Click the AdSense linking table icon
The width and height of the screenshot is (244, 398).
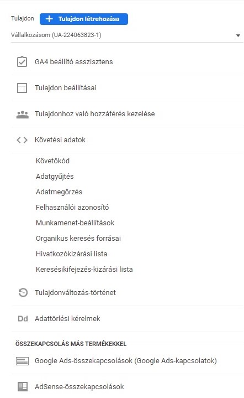pyautogui.click(x=23, y=386)
